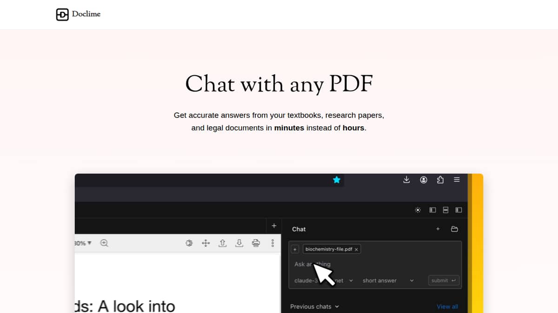Open the zoom percentage dropdown
558x313 pixels.
(x=84, y=243)
